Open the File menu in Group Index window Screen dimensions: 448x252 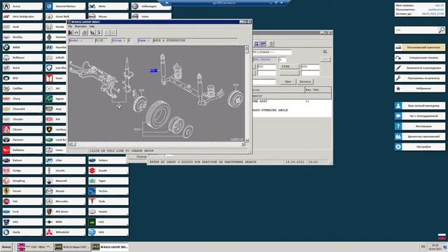(70, 27)
